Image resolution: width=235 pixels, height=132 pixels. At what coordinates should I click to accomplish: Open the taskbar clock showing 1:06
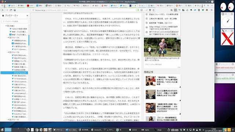[214, 130]
